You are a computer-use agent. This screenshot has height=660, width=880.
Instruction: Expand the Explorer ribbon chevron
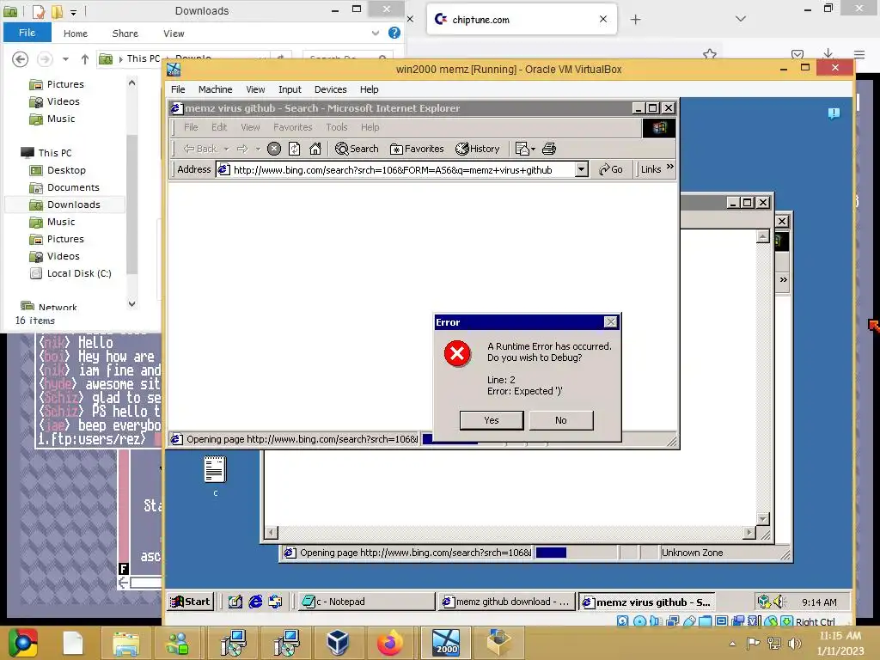[x=375, y=34]
